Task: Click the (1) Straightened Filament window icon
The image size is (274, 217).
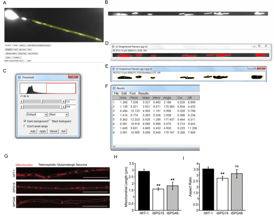Action: 113,46
